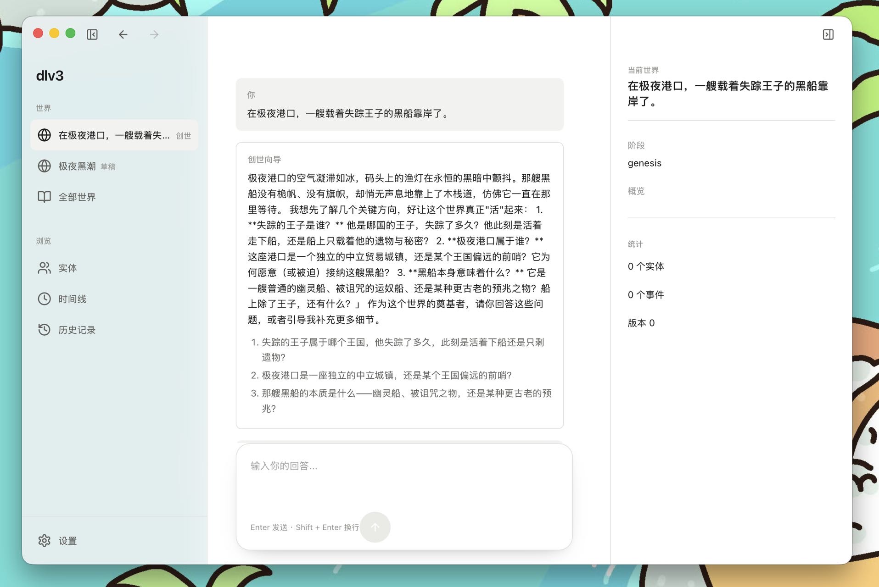Click the 浏览 sidebar section heading
The image size is (879, 587).
pyautogui.click(x=44, y=241)
